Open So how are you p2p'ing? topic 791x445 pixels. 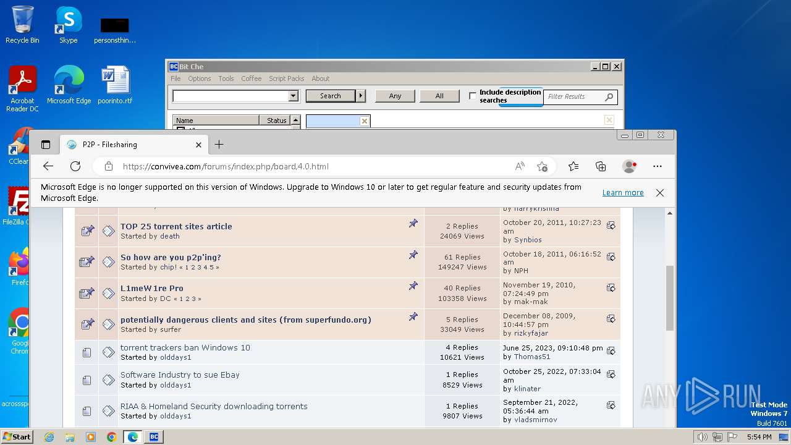tap(171, 257)
